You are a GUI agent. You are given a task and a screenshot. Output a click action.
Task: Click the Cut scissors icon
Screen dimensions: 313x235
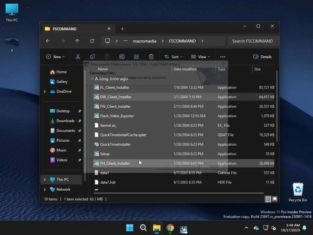78,57
